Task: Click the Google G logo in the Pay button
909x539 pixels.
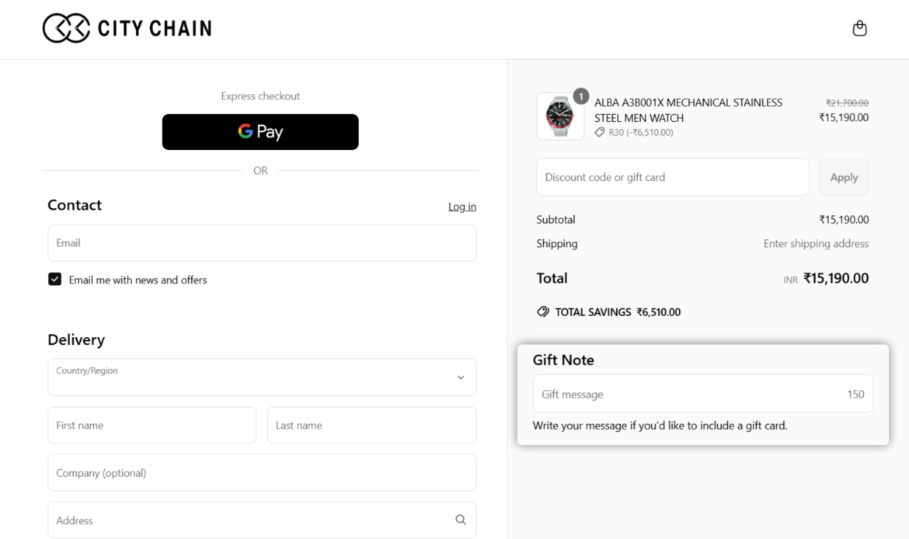Action: pos(246,131)
